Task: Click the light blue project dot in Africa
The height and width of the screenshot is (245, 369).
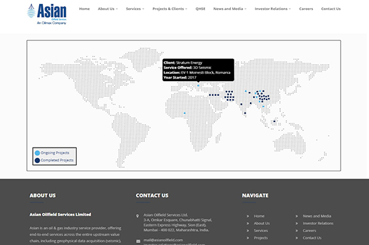Action: pos(184,113)
